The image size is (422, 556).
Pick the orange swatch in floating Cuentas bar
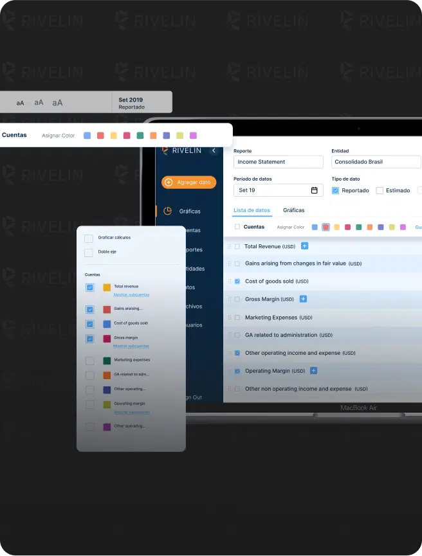[153, 136]
